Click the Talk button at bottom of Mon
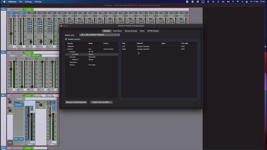This screenshot has height=150, width=267. click(x=10, y=142)
